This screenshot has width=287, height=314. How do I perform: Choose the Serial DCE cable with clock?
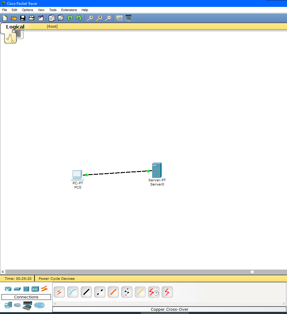click(x=154, y=292)
